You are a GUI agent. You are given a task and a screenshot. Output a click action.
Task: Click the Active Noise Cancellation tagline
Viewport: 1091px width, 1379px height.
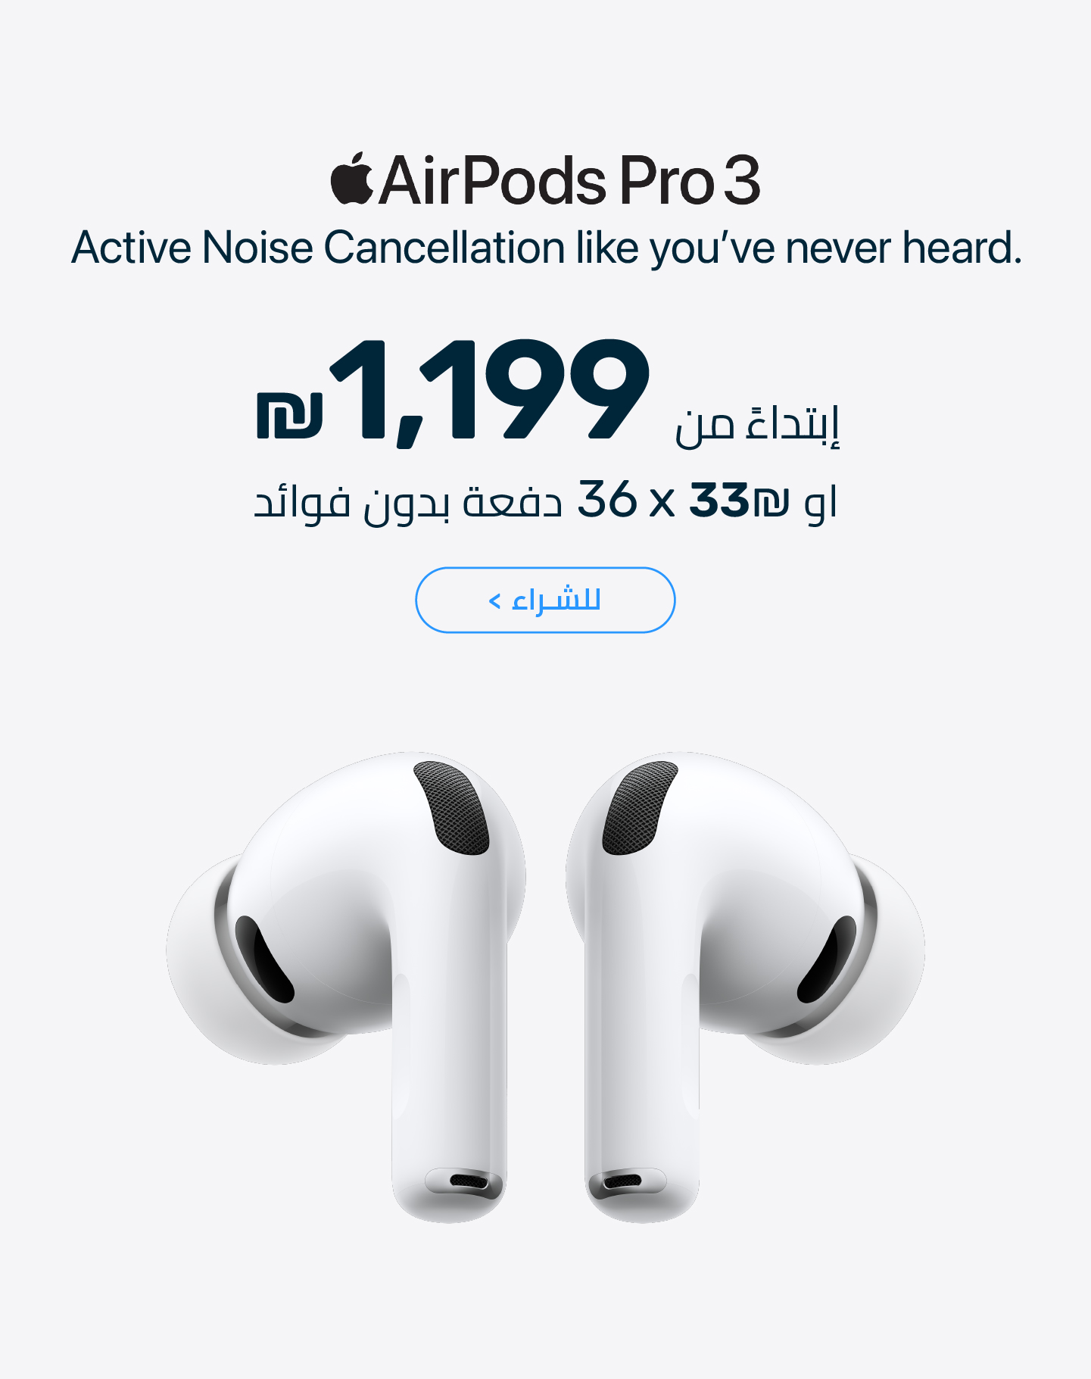547,248
